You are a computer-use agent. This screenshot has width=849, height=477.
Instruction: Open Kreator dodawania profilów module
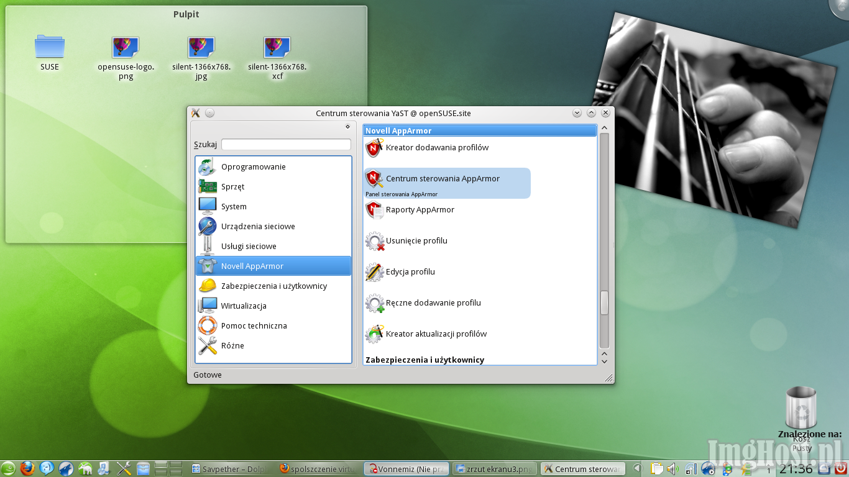427,148
